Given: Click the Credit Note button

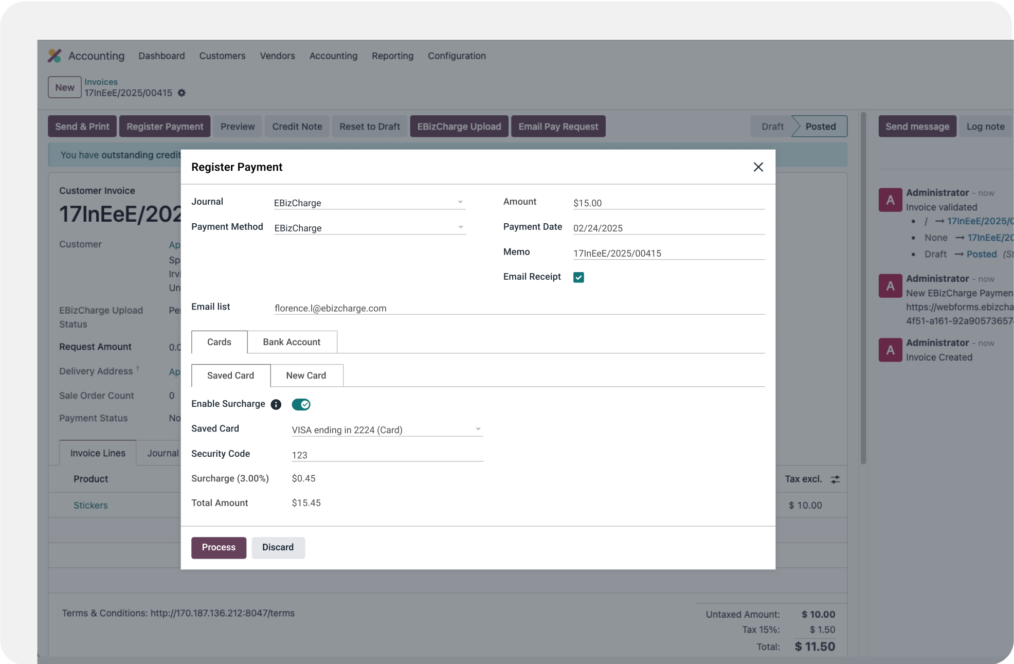Looking at the screenshot, I should pos(297,127).
